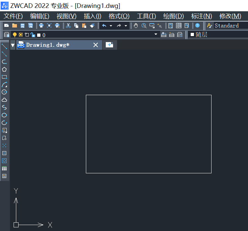Click the Text style icon
Viewport: 248px width, 231px height.
pos(210,26)
